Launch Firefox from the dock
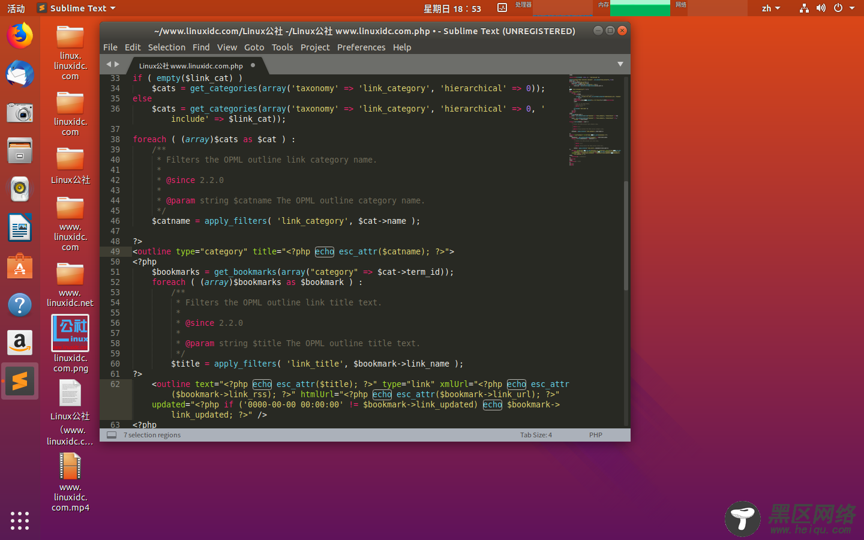 pos(20,36)
